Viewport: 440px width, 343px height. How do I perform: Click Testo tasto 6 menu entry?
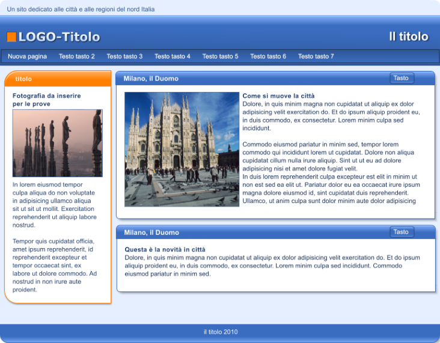click(x=268, y=56)
